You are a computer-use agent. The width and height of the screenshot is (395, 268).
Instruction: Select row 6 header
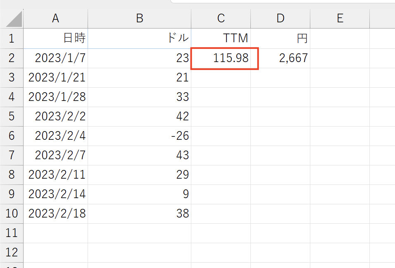(12, 136)
